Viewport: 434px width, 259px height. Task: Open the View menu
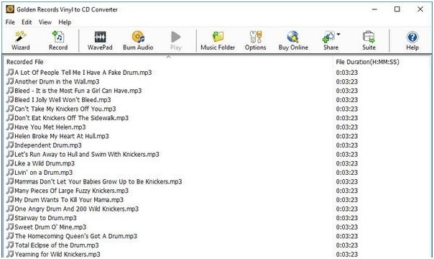[x=45, y=22]
